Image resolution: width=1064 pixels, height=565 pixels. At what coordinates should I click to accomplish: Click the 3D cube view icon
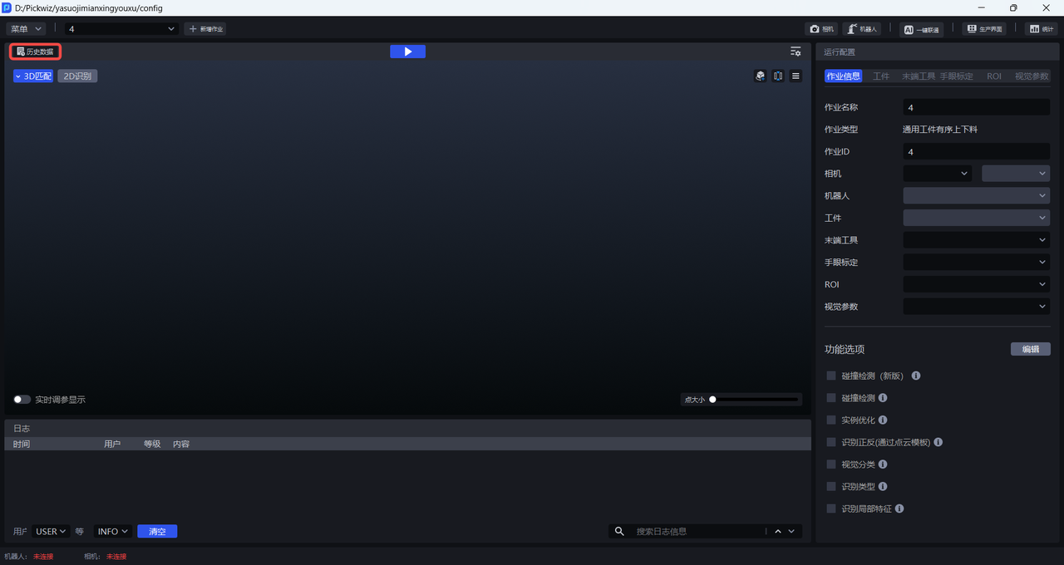(760, 76)
